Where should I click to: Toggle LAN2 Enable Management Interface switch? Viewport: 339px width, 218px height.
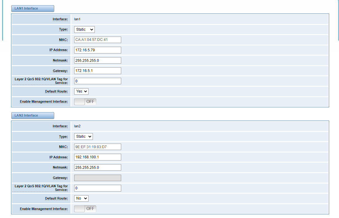pos(85,208)
